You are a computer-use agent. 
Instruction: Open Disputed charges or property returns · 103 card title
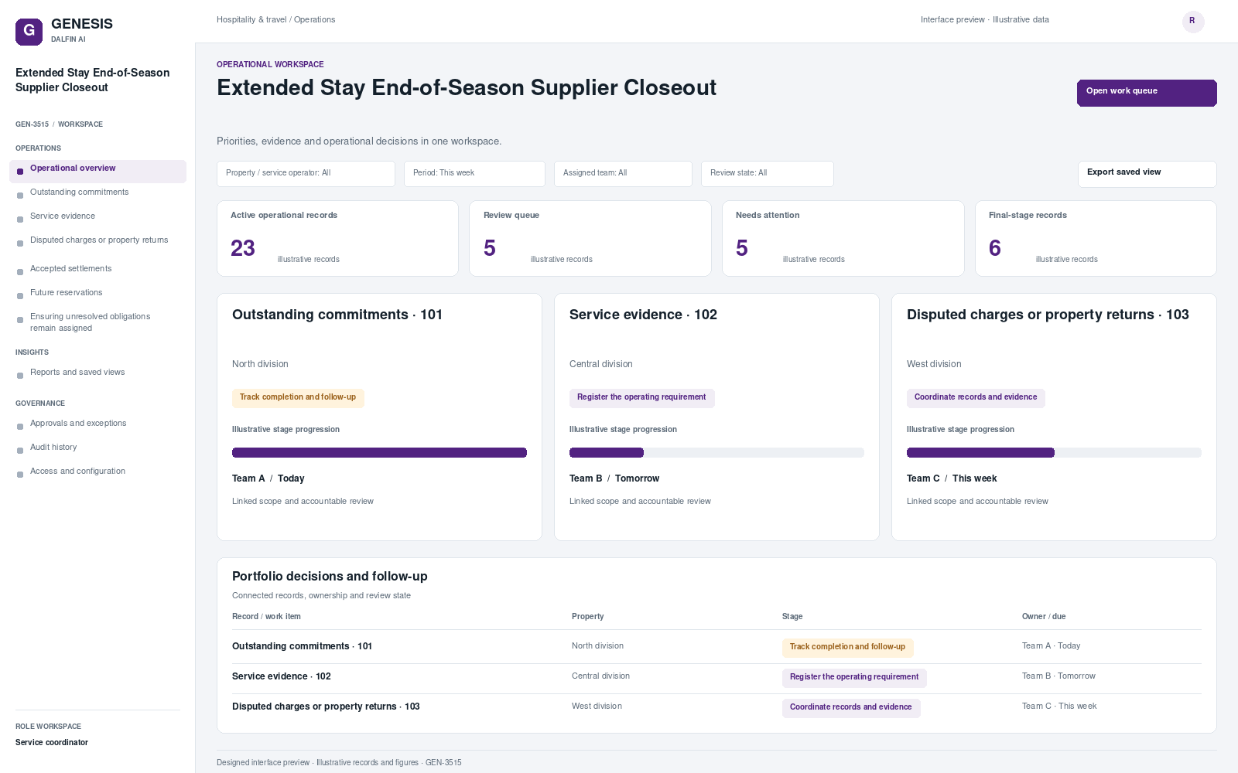click(x=1048, y=315)
